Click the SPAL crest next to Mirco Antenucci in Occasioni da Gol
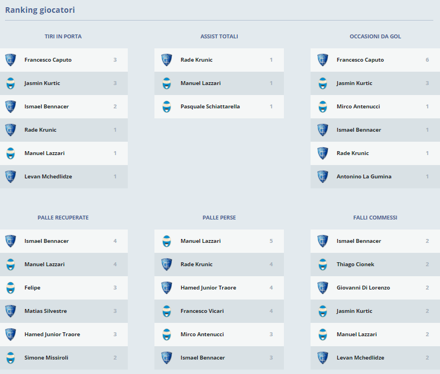 (323, 107)
